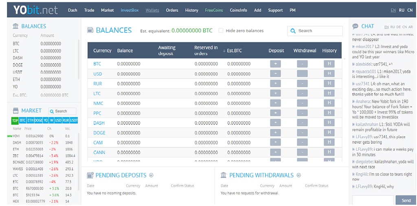This screenshot has width=417, height=206.
Task: Click deposit plus button for BTC row
Action: [275, 64]
